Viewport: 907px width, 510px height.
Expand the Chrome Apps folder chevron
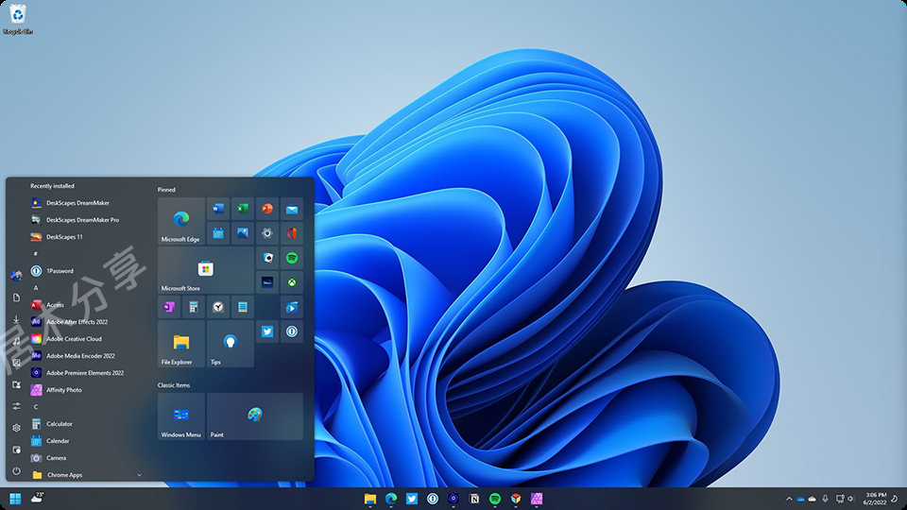(x=139, y=475)
